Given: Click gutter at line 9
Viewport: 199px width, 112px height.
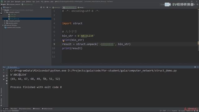Looking at the screenshot, I should (54, 44).
